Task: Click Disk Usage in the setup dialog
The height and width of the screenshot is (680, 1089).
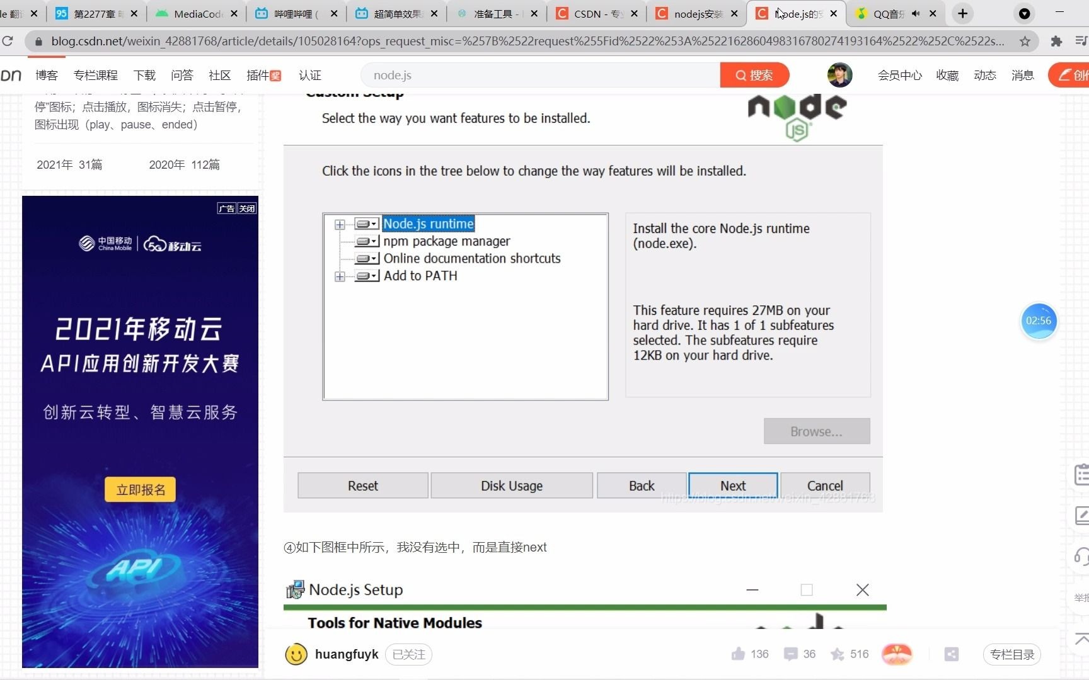Action: pos(512,485)
